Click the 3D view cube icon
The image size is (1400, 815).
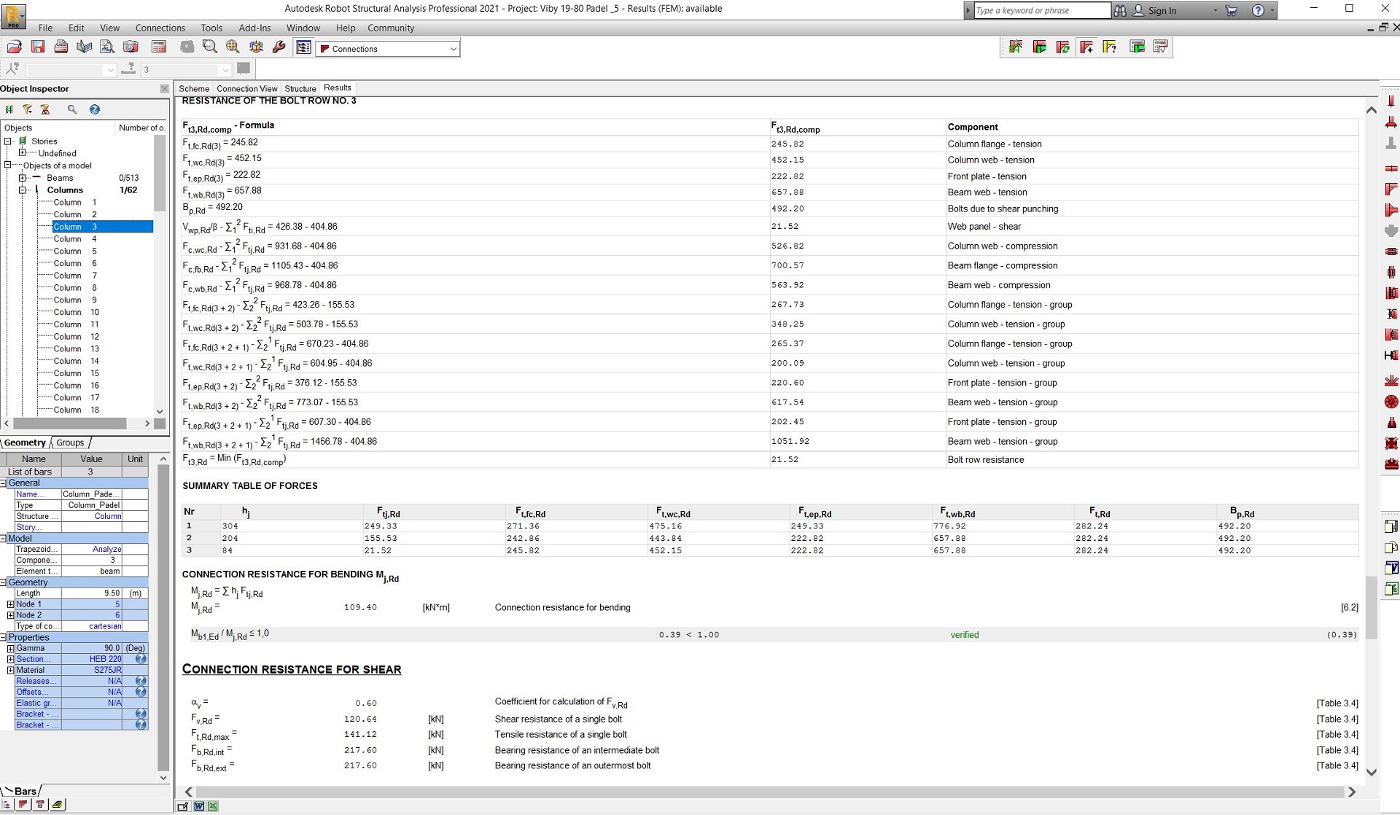(x=256, y=47)
